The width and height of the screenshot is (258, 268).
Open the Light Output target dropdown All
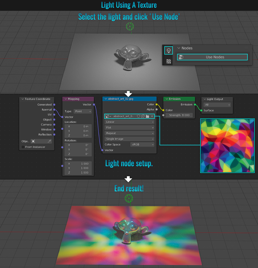[x=217, y=105]
